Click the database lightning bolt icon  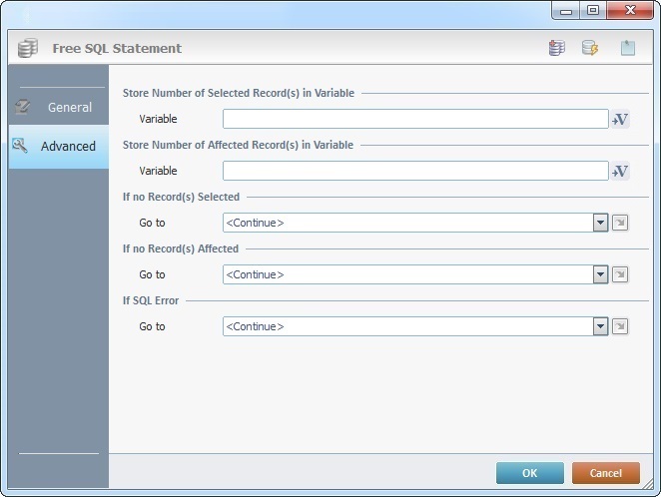tap(590, 48)
